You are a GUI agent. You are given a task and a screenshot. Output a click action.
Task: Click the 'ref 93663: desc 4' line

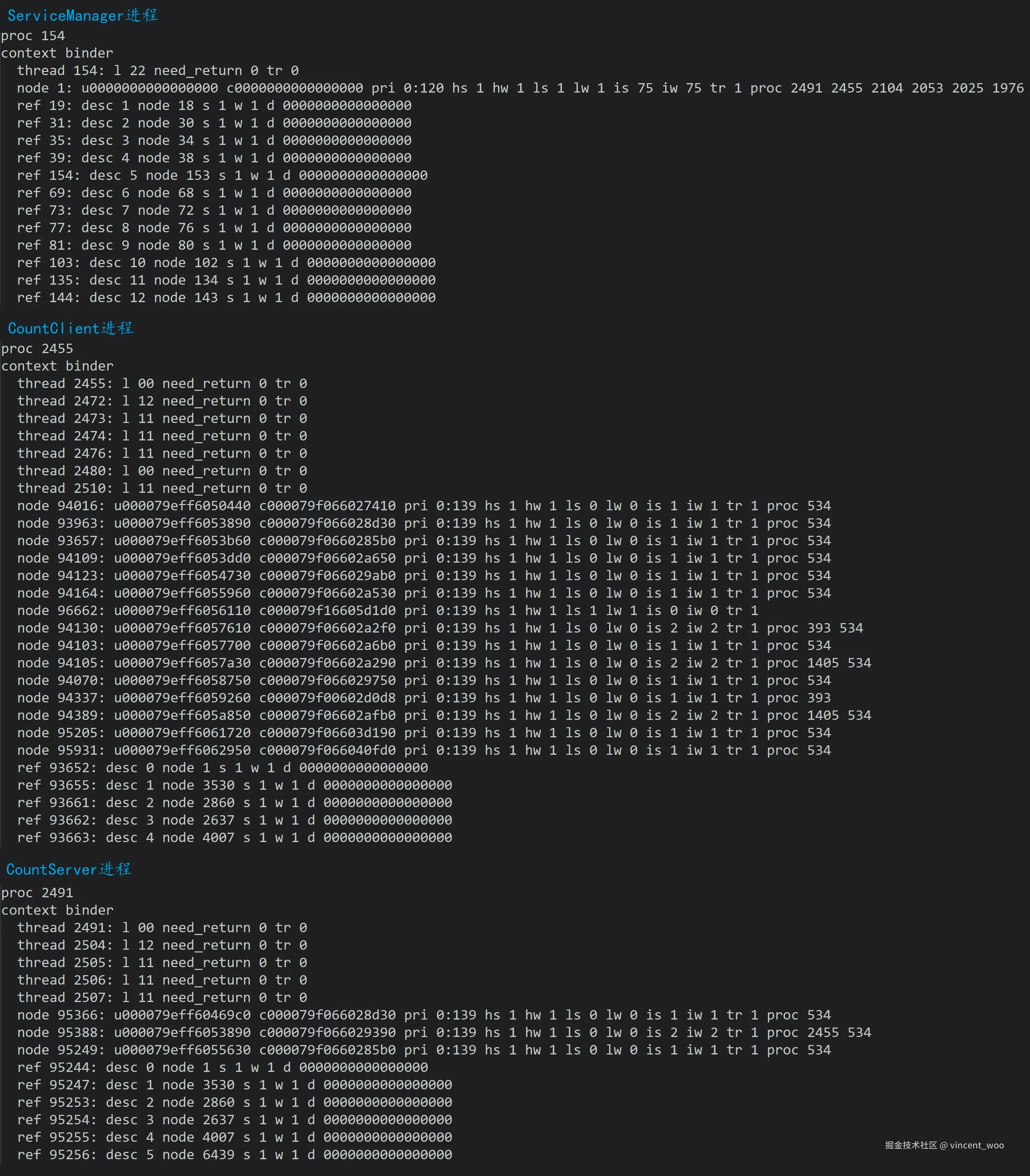point(234,837)
